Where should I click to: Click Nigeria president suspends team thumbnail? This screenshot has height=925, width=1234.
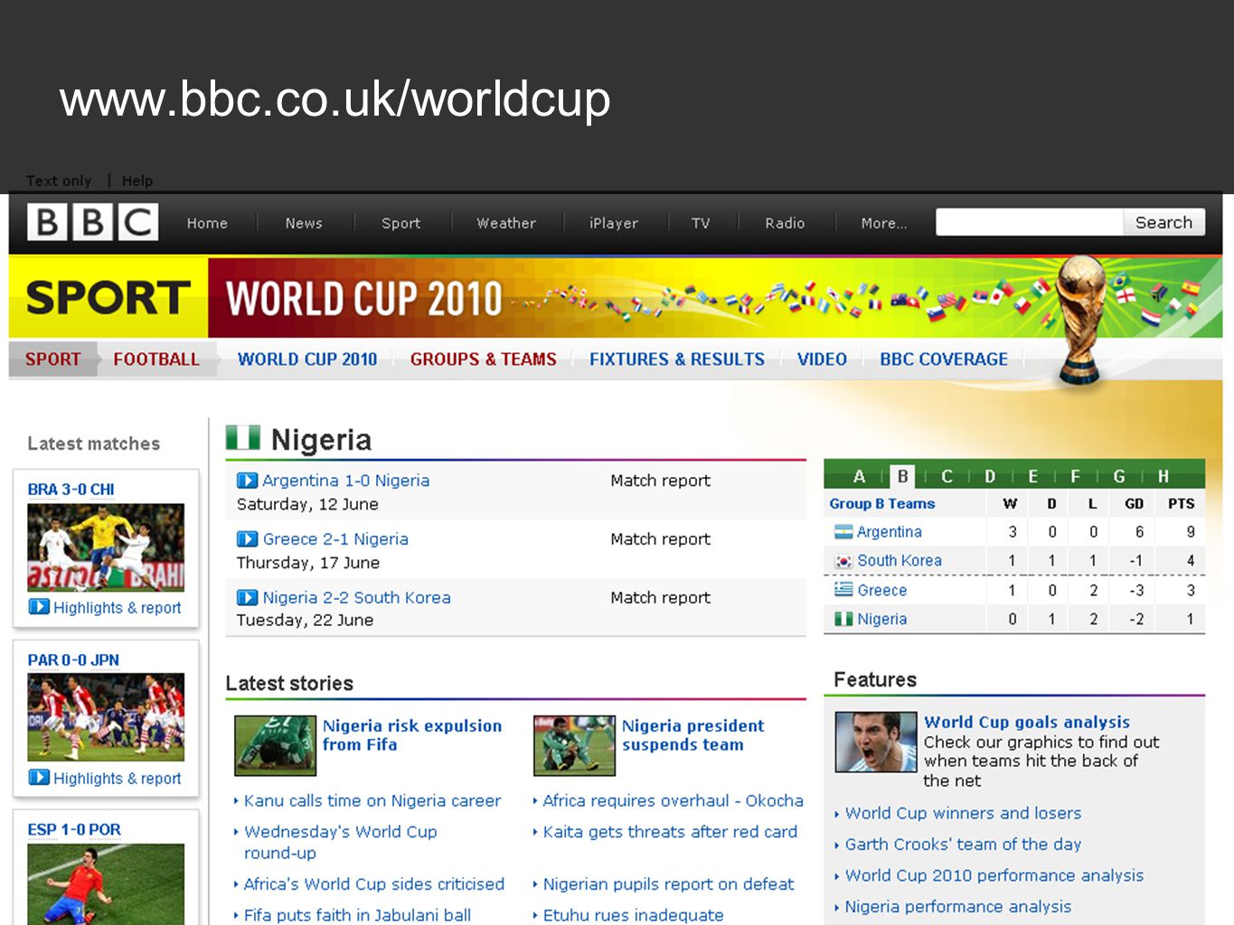click(x=574, y=745)
